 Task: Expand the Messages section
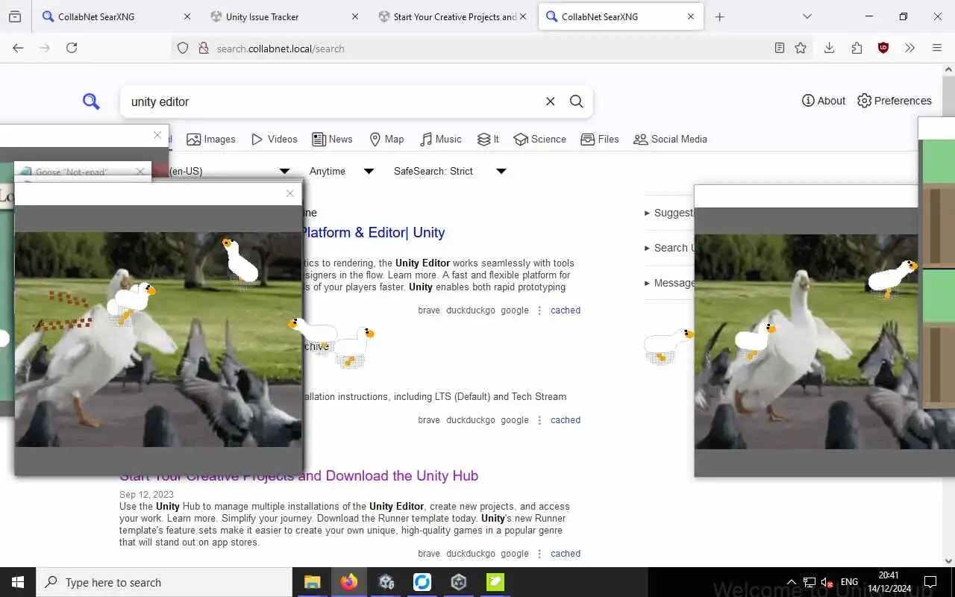[x=668, y=283]
